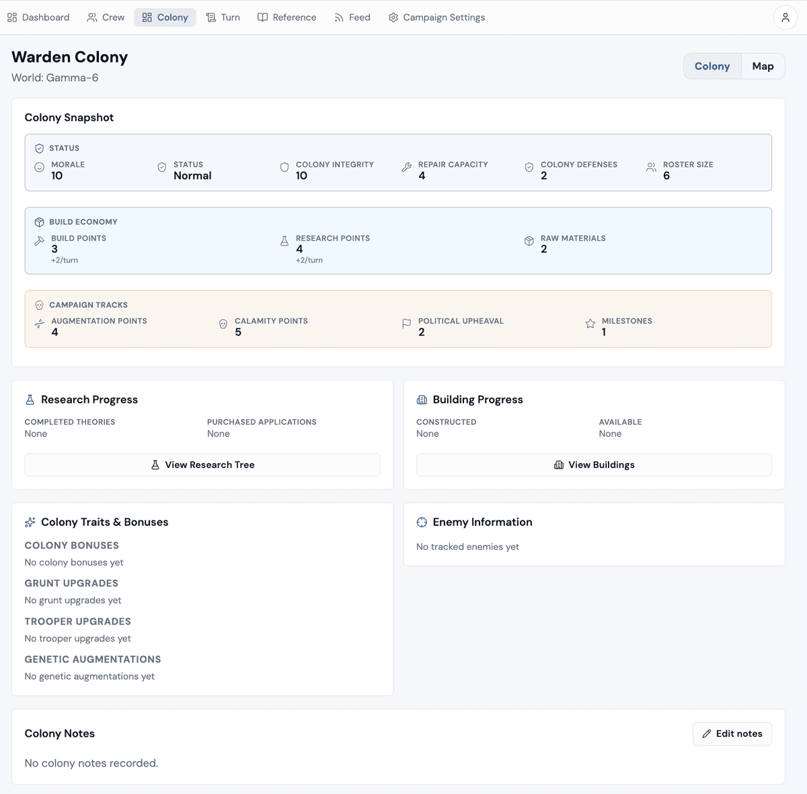Click the Building Progress building icon
Screen dimensions: 807x794
422,400
